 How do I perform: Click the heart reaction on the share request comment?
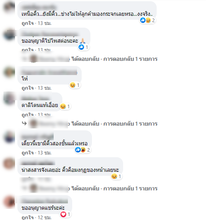pos(66,214)
